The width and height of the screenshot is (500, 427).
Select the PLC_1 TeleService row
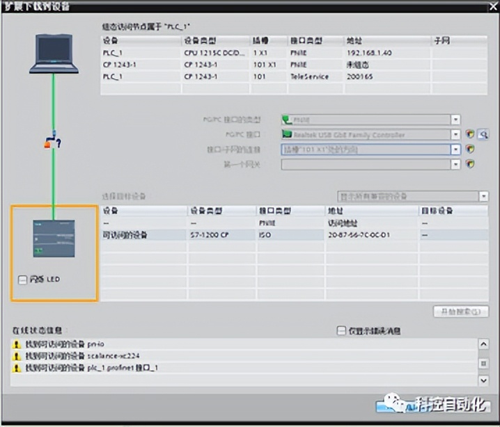point(294,76)
